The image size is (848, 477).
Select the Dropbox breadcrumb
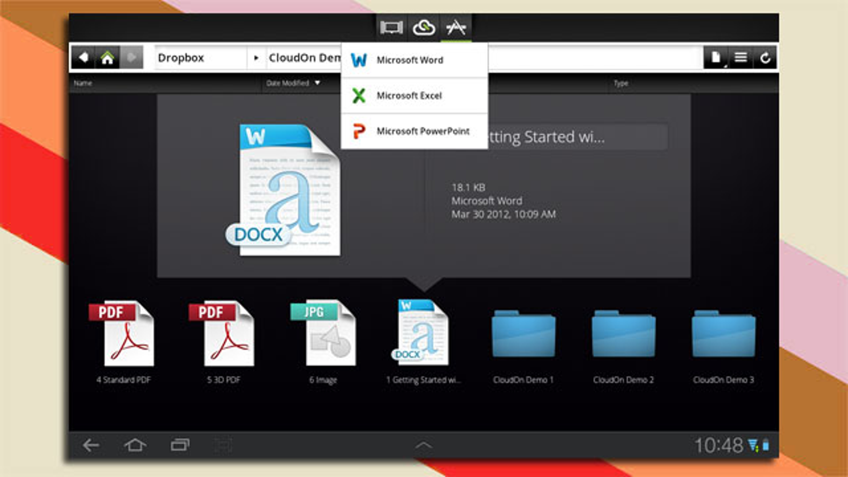pos(181,58)
